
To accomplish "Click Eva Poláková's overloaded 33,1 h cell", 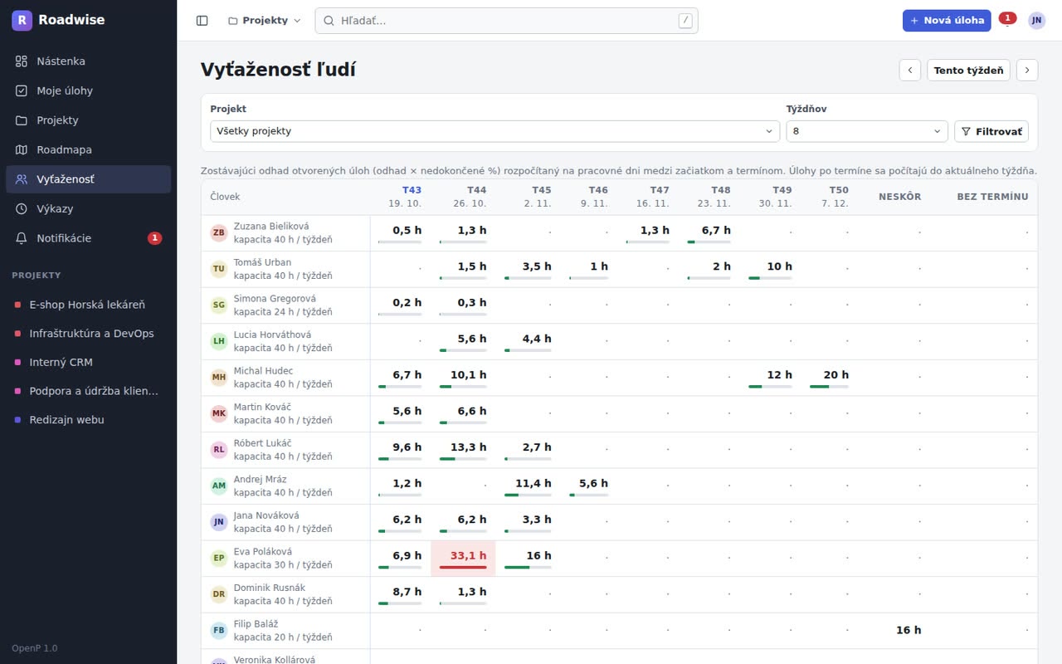I will pyautogui.click(x=463, y=559).
